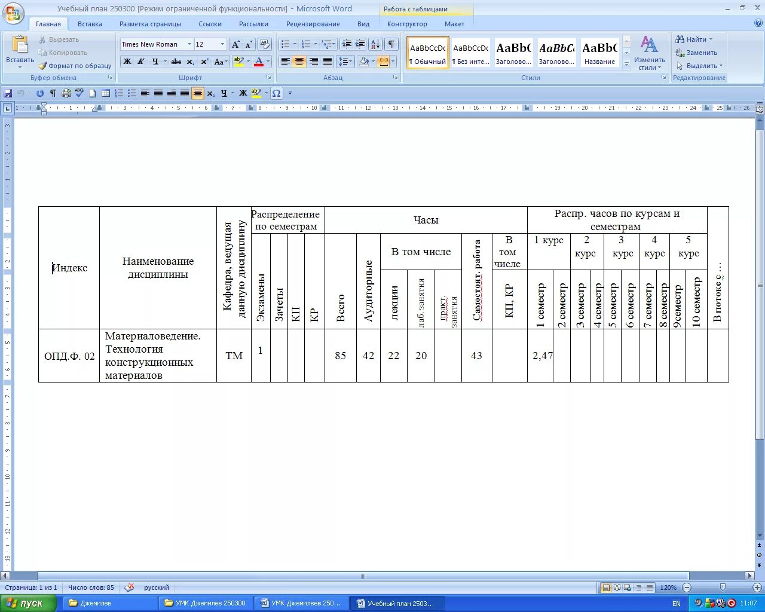Align text right in the Абзац group
The image size is (765, 612).
[x=314, y=62]
